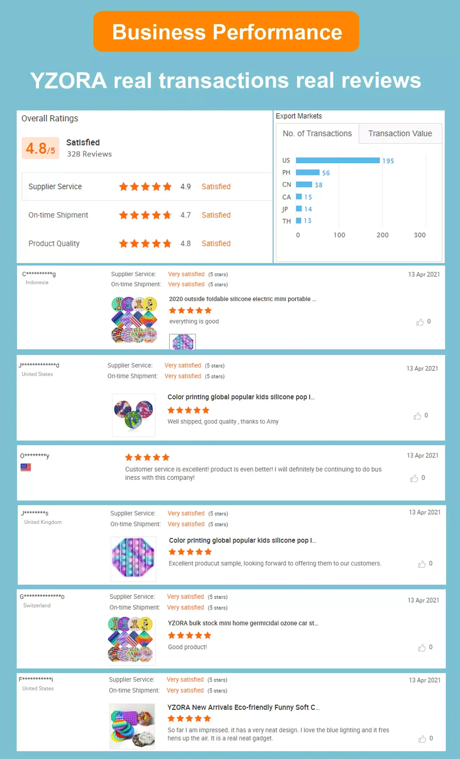Click the US flag icon under O********y
The height and width of the screenshot is (759, 460).
tap(26, 467)
